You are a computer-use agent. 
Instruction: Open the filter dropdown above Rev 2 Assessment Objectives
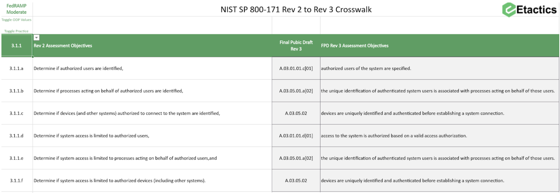36,38
